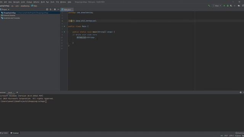This screenshot has height=137, width=244.
Task: Open the Code menu
Action: click(x=23, y=2)
